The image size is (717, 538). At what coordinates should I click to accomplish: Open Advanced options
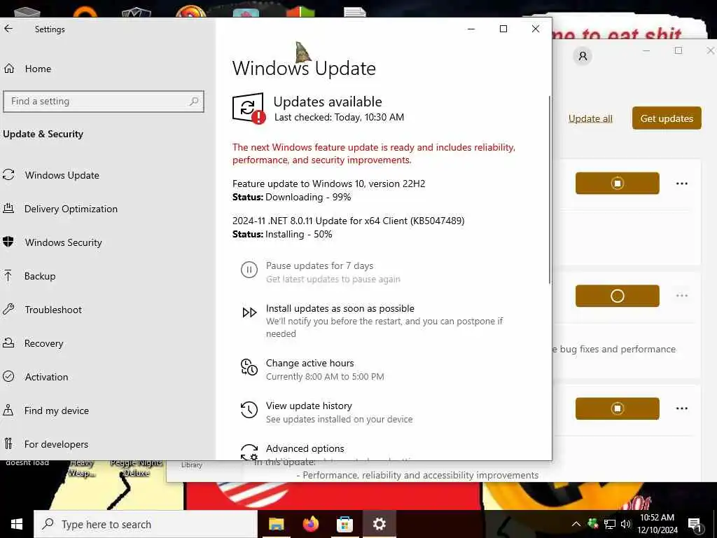click(x=305, y=448)
